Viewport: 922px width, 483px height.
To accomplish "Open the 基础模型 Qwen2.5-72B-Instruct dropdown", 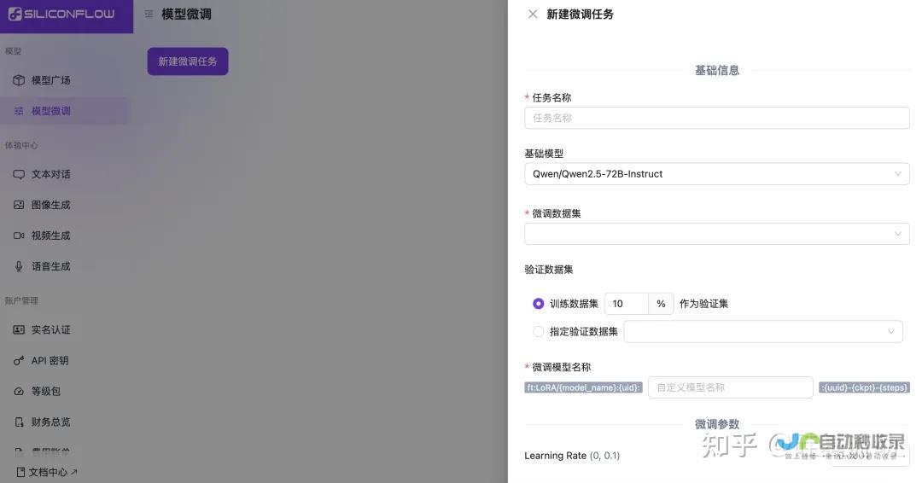I will (x=717, y=174).
